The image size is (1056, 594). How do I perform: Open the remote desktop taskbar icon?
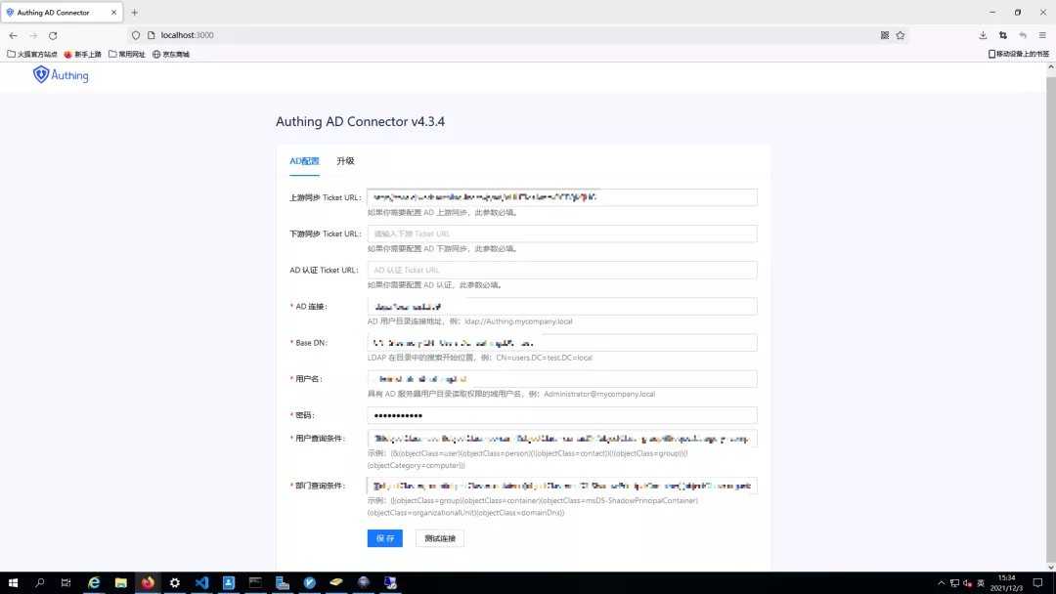click(390, 582)
